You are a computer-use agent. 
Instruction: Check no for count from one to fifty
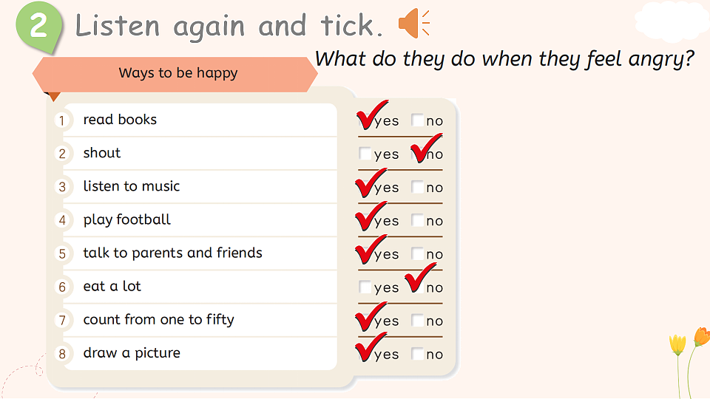tap(417, 320)
